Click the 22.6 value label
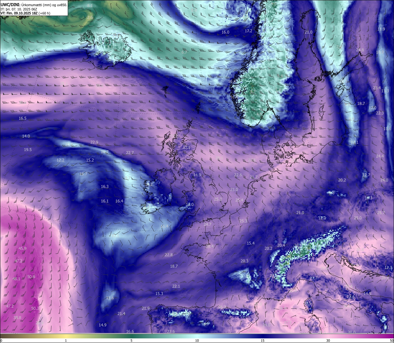This screenshot has height=343, width=394. tap(238, 175)
